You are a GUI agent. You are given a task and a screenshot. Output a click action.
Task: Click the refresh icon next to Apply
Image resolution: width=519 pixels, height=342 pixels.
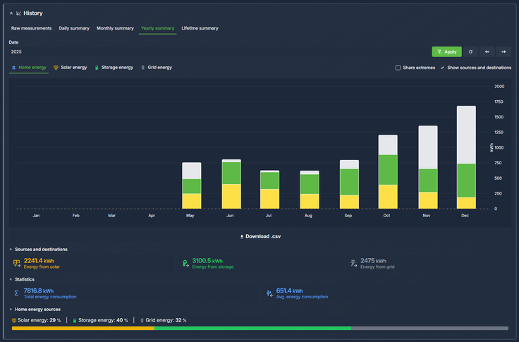pyautogui.click(x=470, y=51)
